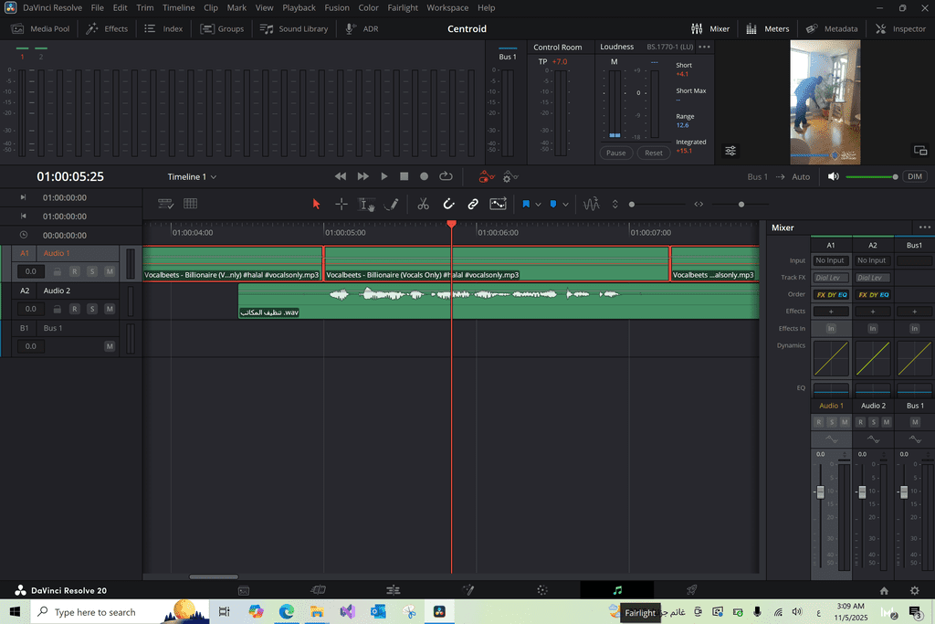Screen dimensions: 935x624
Task: Open the Timeline 1 dropdown
Action: 192,176
